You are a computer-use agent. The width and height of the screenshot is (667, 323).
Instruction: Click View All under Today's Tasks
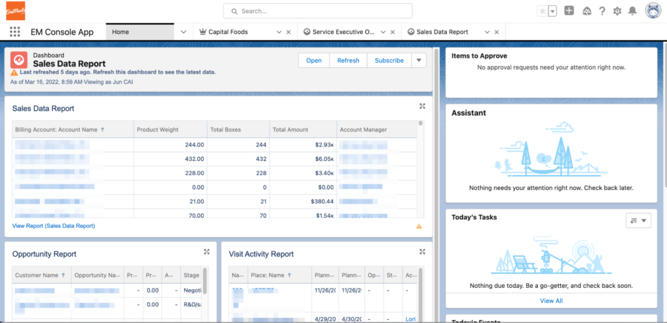click(x=551, y=300)
